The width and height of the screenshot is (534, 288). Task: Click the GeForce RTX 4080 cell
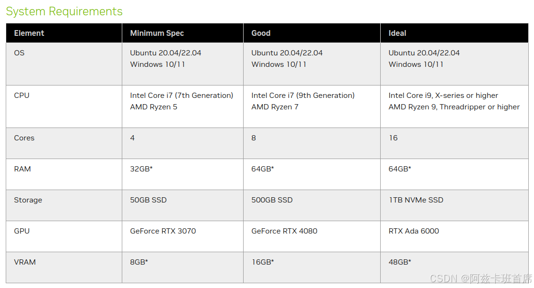coord(284,231)
